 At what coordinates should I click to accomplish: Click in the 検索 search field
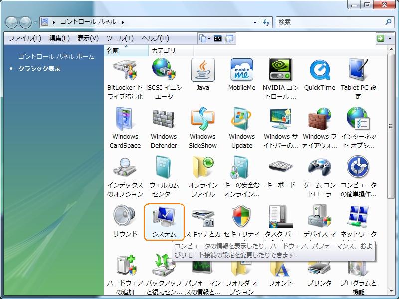(x=330, y=22)
